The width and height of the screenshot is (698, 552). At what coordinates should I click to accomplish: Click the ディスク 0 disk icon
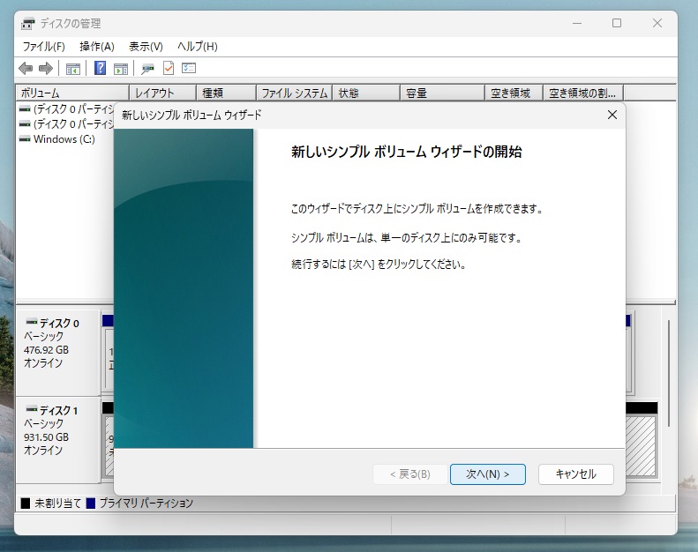(x=31, y=322)
